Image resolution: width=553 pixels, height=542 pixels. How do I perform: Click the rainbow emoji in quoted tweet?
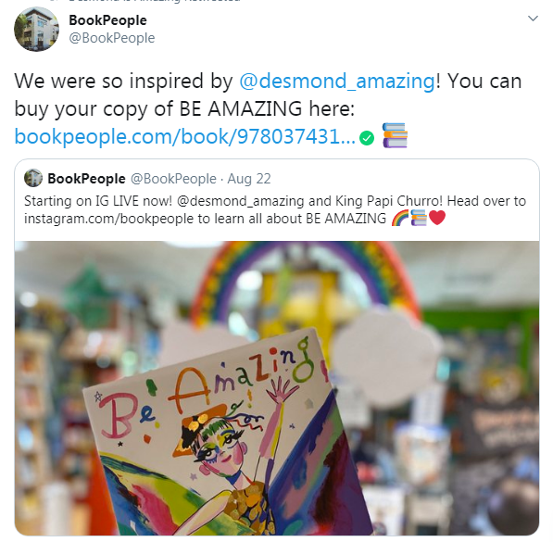coord(400,218)
